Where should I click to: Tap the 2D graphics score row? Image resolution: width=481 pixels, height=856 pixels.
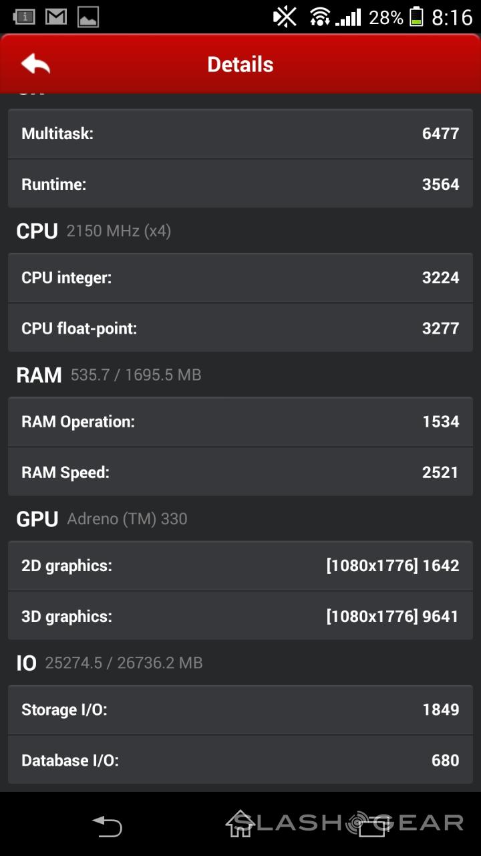click(x=240, y=566)
